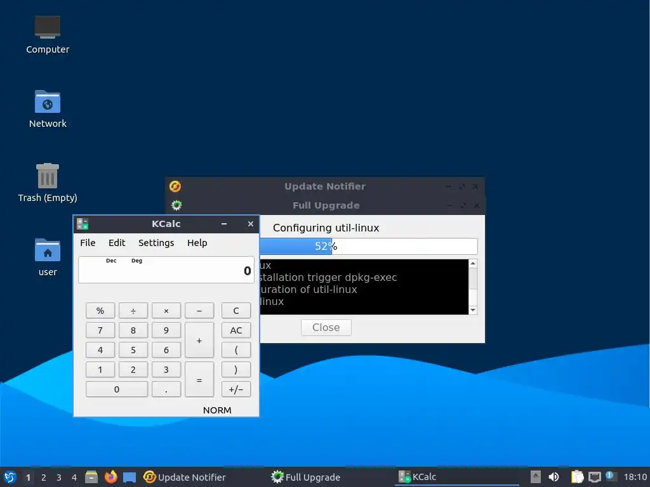Open the Settings menu in KCalc
Image resolution: width=650 pixels, height=487 pixels.
coord(156,243)
